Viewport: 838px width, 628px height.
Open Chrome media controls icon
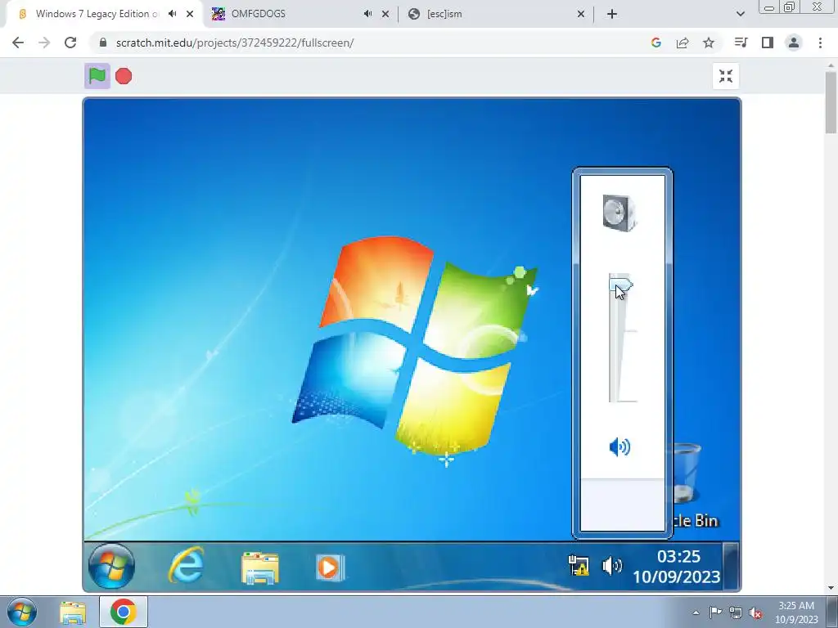(x=741, y=43)
